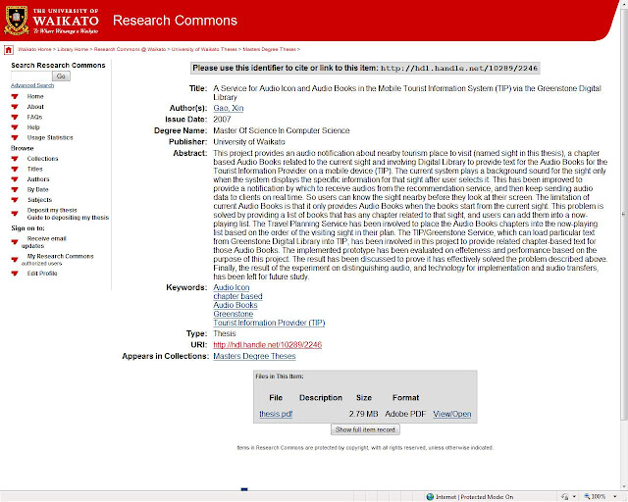Click the red arrow beside Edit Profile
The image size is (628, 502).
click(x=15, y=274)
